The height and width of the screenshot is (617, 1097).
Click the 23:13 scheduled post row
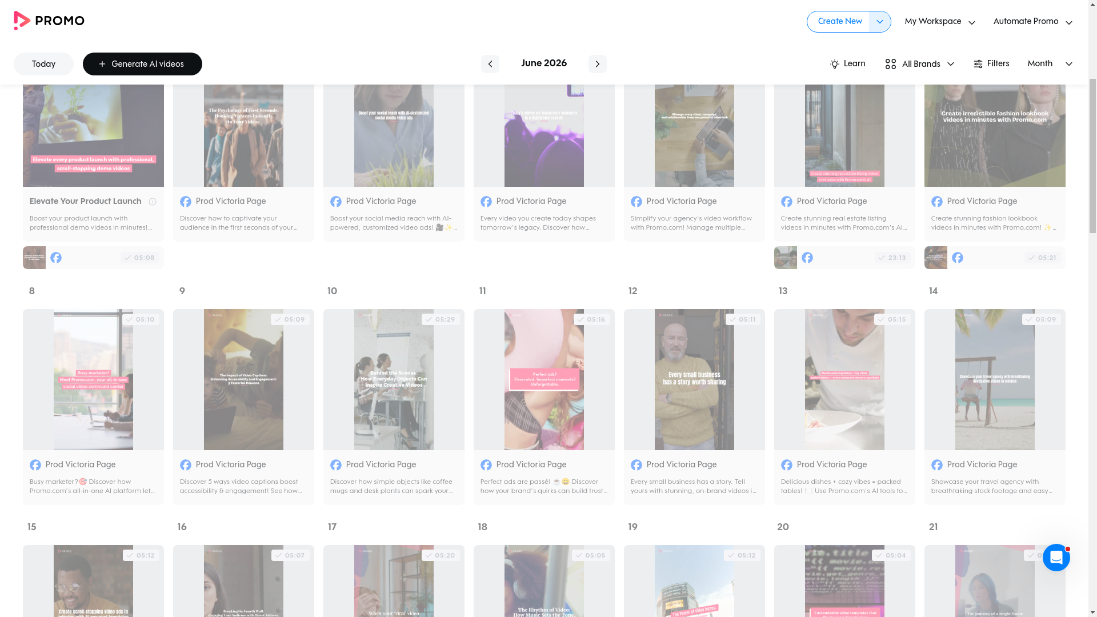(844, 258)
